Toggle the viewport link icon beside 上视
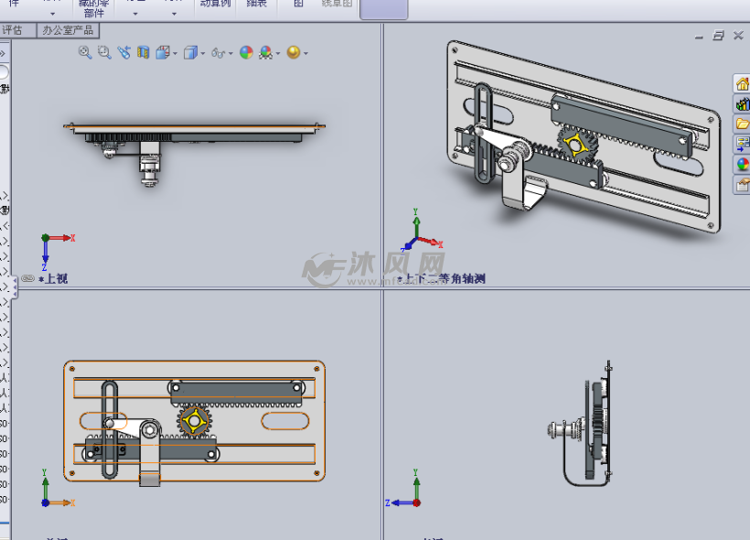 click(x=27, y=278)
